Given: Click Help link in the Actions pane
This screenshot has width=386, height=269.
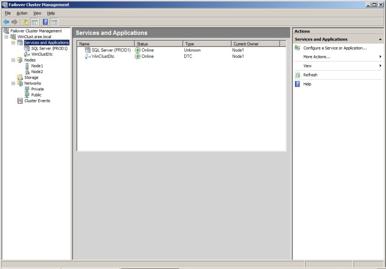Looking at the screenshot, I should (x=307, y=84).
